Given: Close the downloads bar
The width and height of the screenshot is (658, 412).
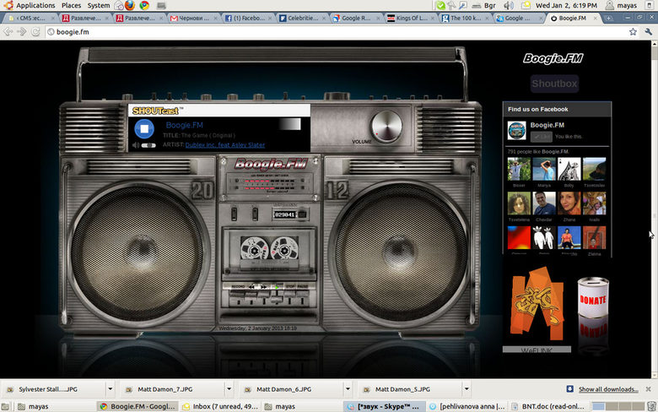Looking at the screenshot, I should [649, 389].
